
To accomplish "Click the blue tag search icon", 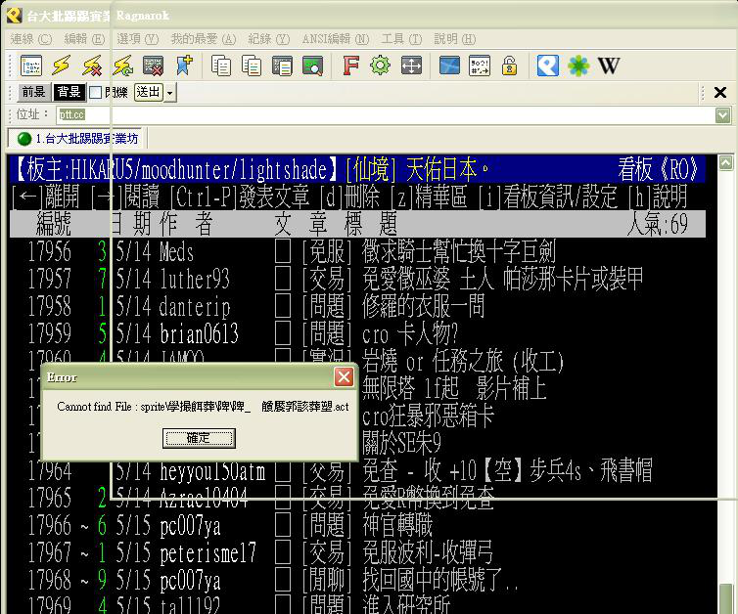I will pyautogui.click(x=548, y=66).
